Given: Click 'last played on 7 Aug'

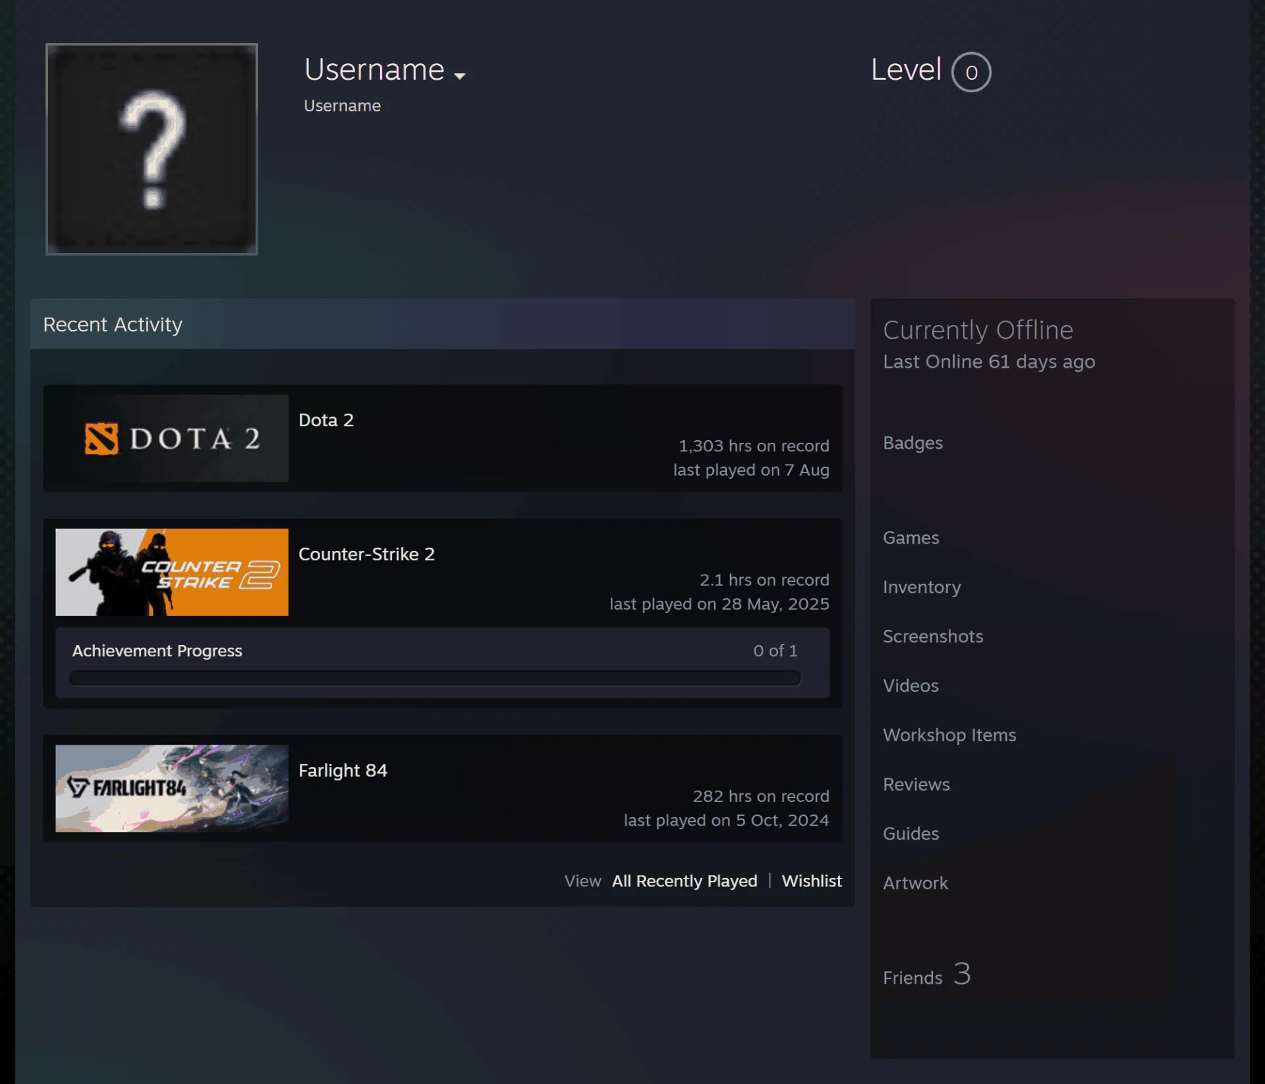Looking at the screenshot, I should pos(750,471).
